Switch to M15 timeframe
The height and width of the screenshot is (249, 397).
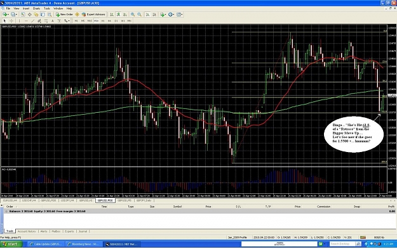coord(90,21)
